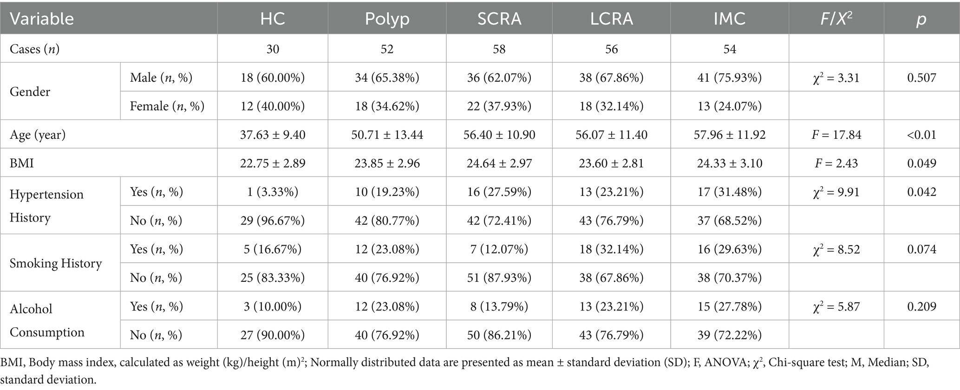
Task: Select the SCRA column header
Action: pos(499,19)
